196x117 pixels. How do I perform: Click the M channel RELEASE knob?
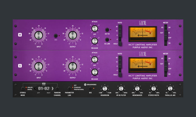click(95, 41)
